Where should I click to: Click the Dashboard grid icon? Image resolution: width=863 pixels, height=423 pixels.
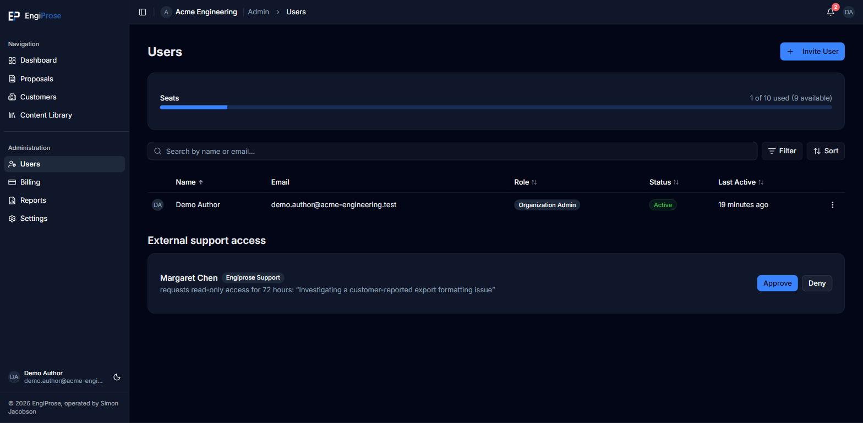12,60
